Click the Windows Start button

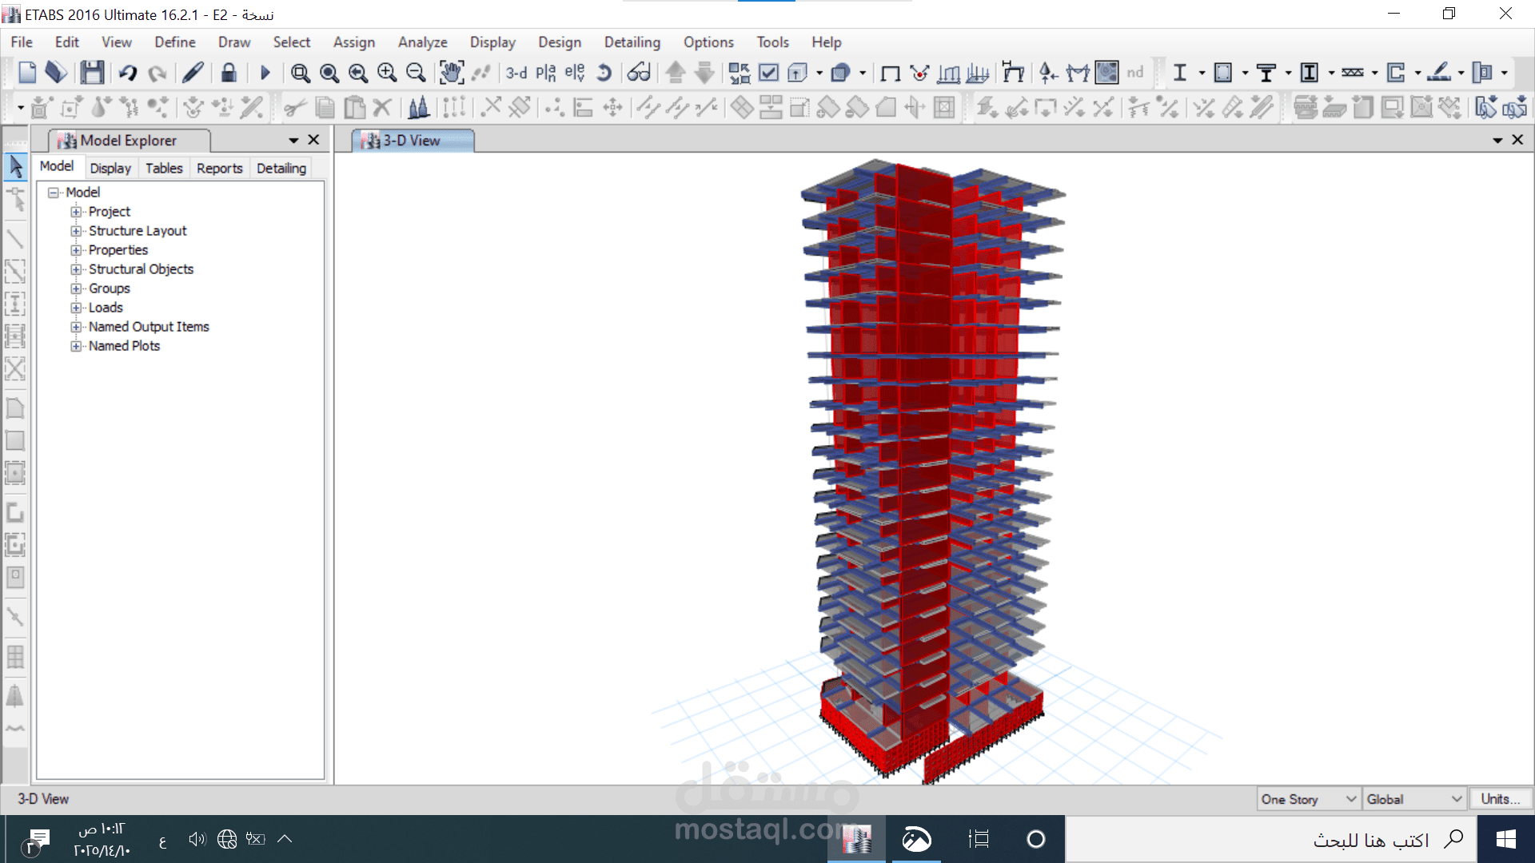(1506, 839)
